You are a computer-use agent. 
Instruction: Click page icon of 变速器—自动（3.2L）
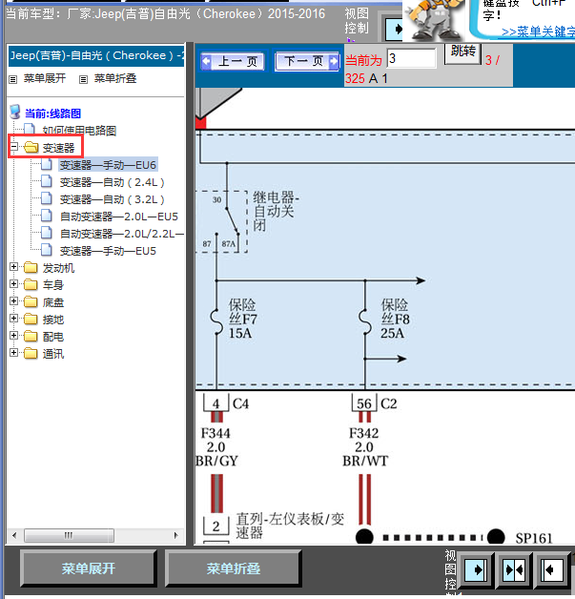(x=47, y=198)
